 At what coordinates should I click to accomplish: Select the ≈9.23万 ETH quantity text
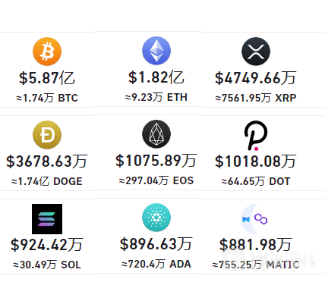coord(156,97)
